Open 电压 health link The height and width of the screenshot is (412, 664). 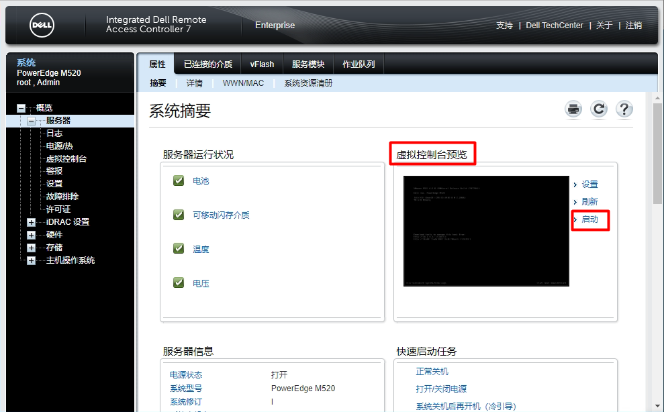(x=201, y=284)
